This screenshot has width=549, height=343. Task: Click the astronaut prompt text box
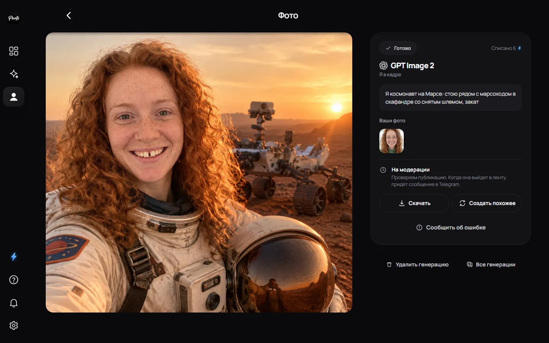coord(450,98)
